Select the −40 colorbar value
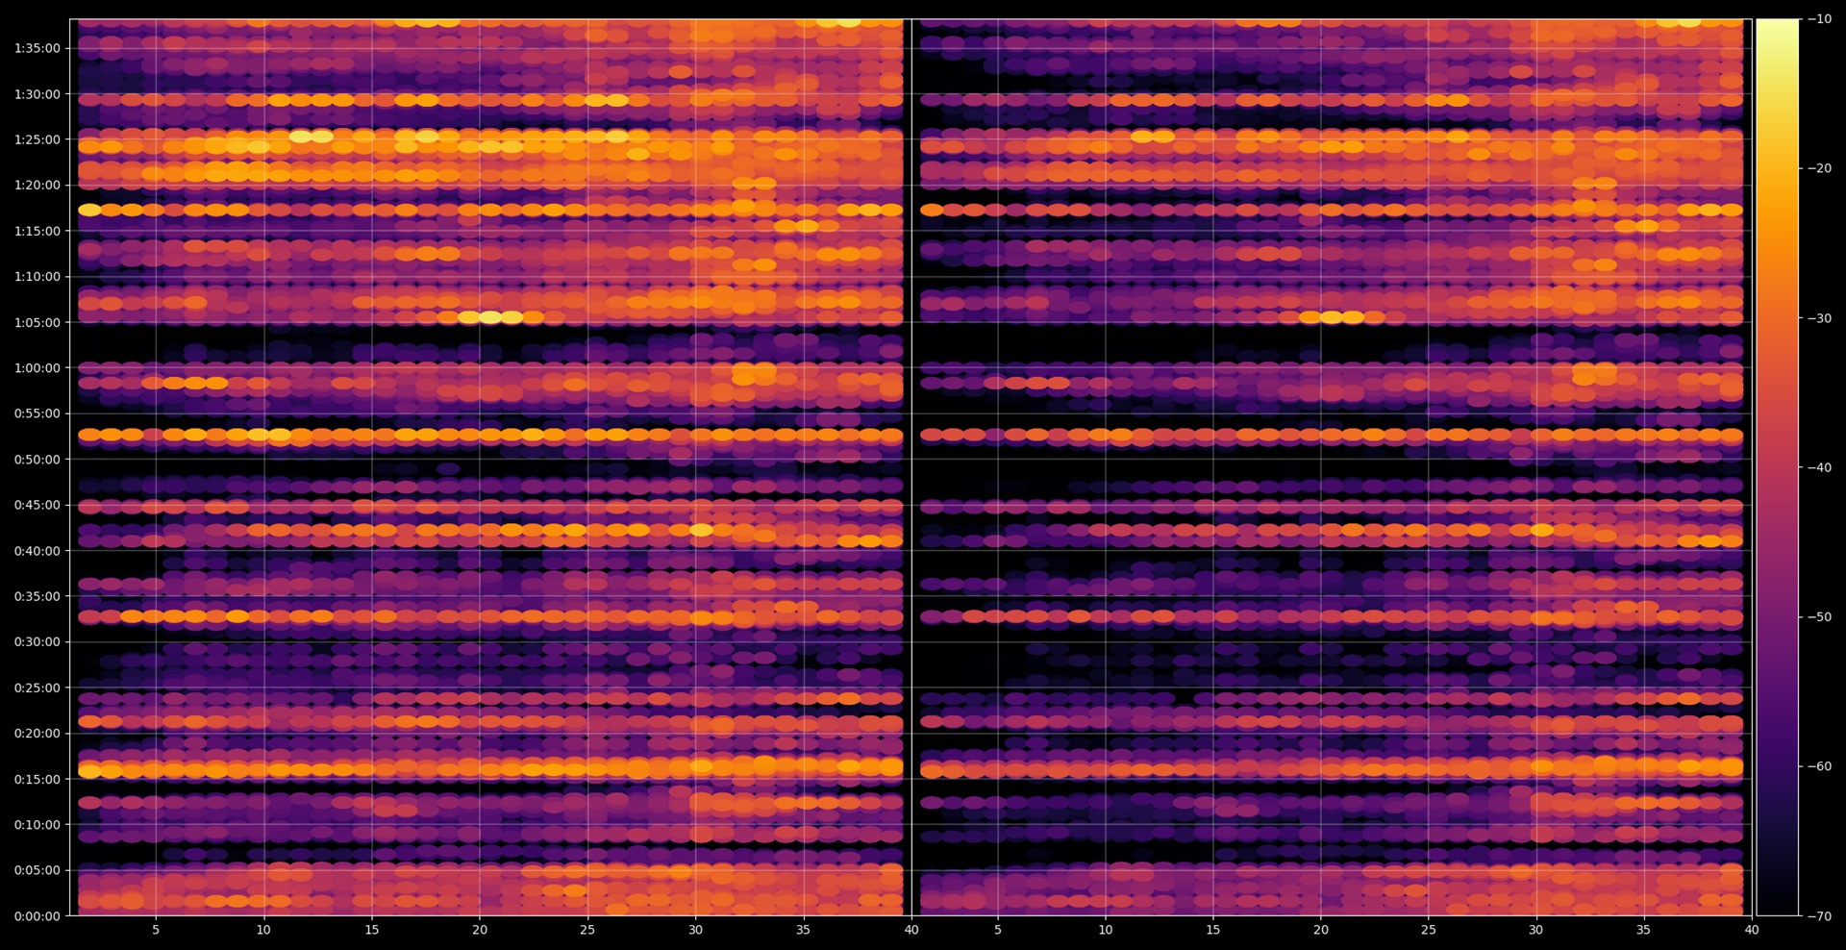 click(x=1819, y=467)
